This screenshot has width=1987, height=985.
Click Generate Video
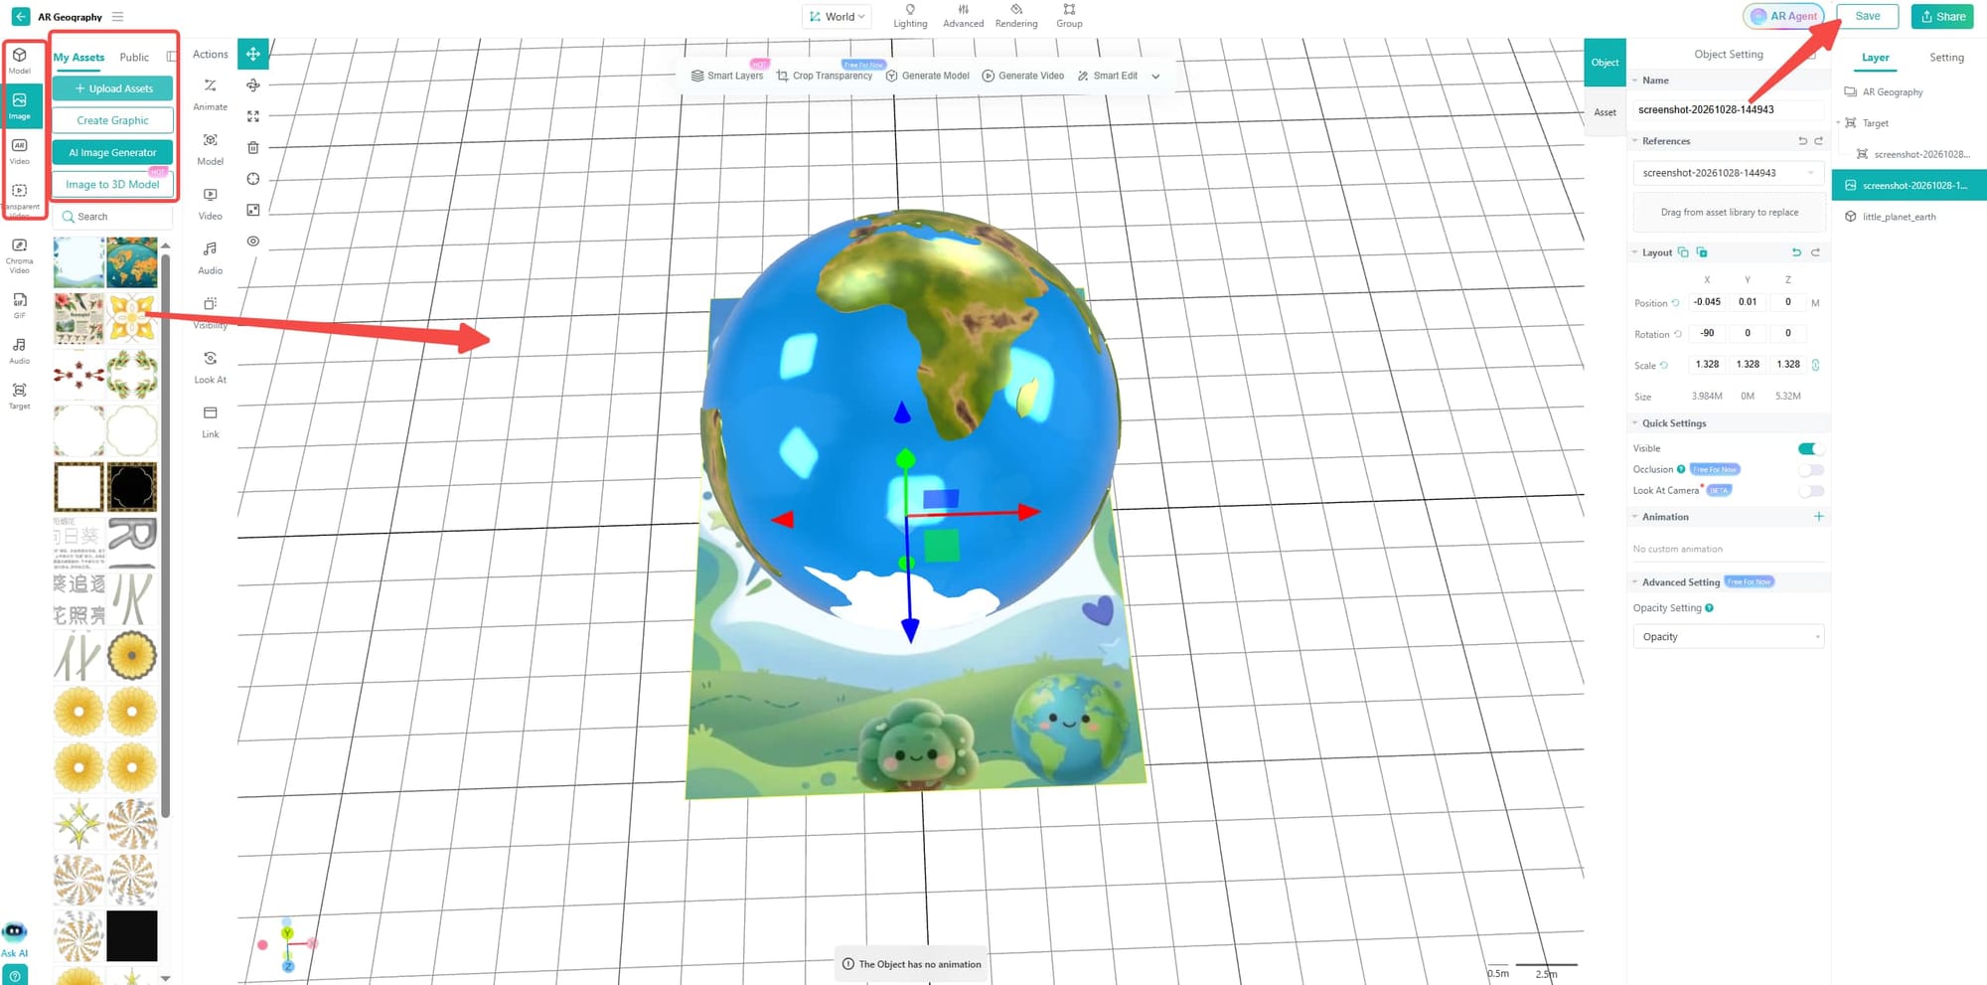(x=1023, y=76)
